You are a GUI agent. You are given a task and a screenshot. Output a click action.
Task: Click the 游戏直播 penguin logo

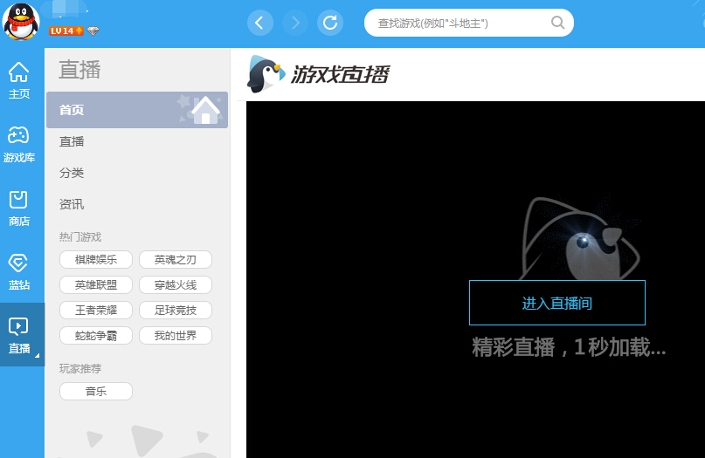point(266,74)
